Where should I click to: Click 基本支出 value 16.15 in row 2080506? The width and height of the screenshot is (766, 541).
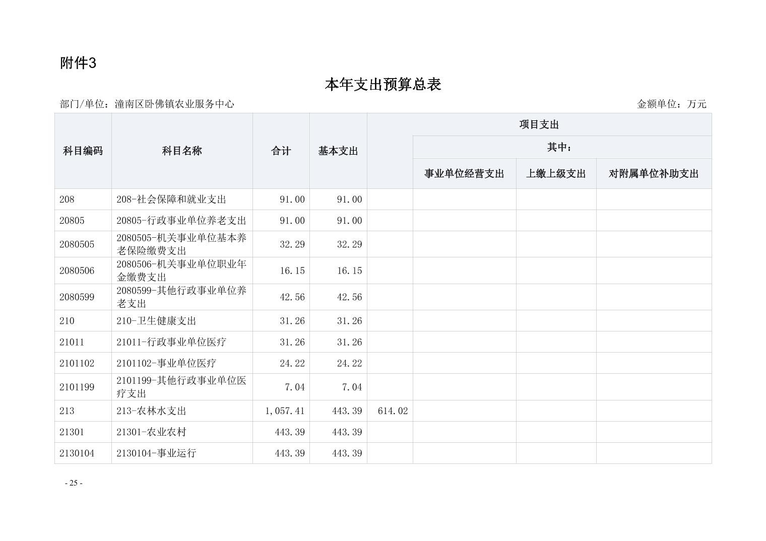coord(349,270)
